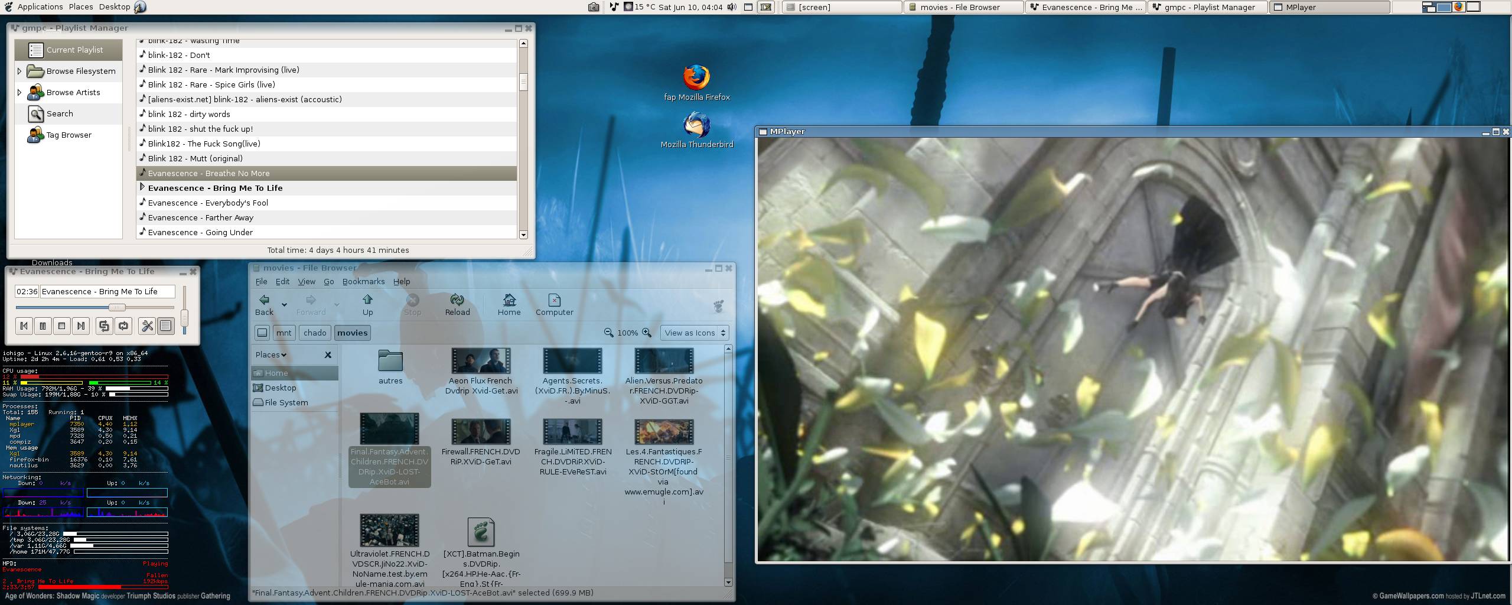Expand the Browse Artists tree node
The height and width of the screenshot is (605, 1512).
pyautogui.click(x=19, y=93)
